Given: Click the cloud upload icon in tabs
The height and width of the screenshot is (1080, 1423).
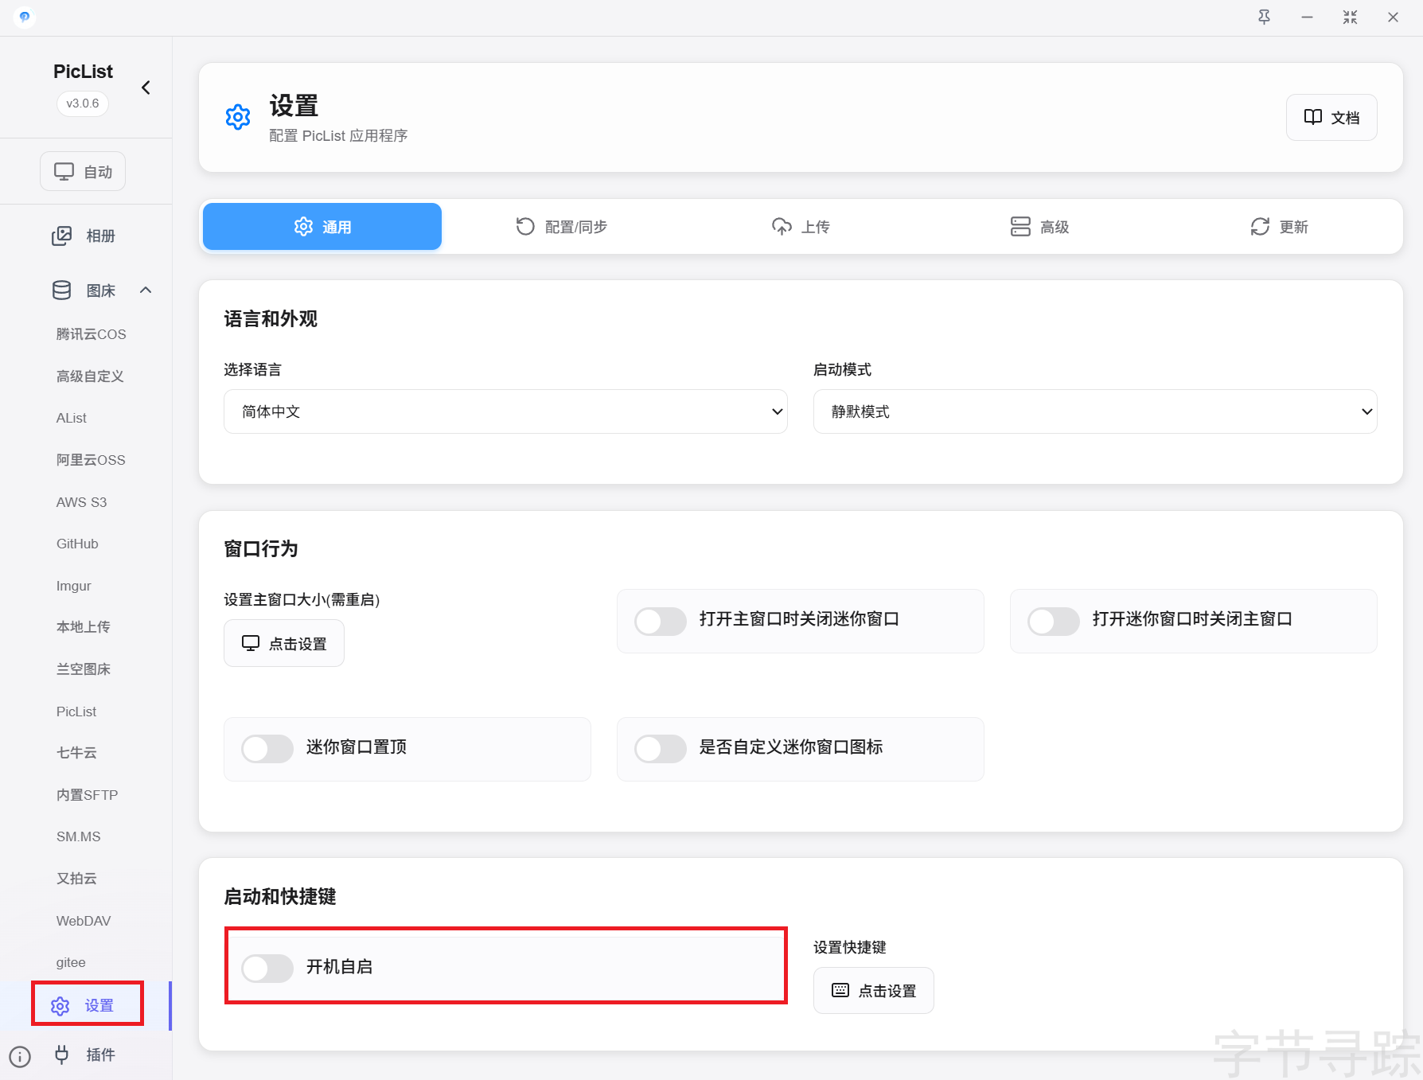Looking at the screenshot, I should tap(782, 227).
